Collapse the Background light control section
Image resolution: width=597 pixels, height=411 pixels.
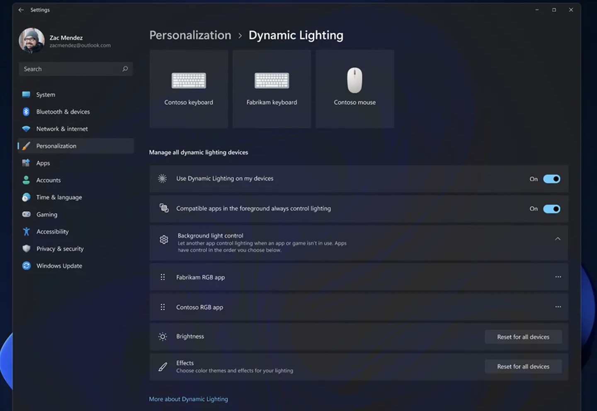tap(558, 239)
